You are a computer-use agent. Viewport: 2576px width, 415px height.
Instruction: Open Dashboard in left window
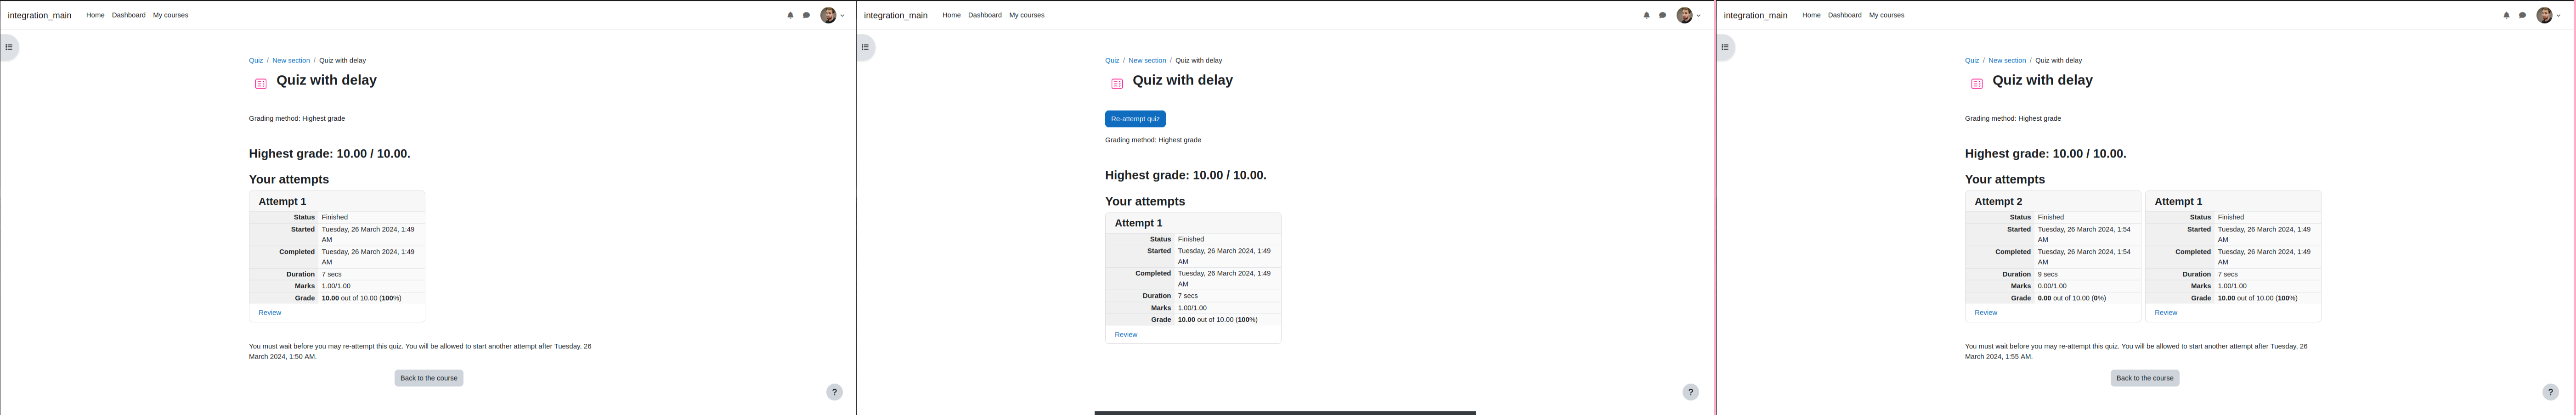(128, 15)
